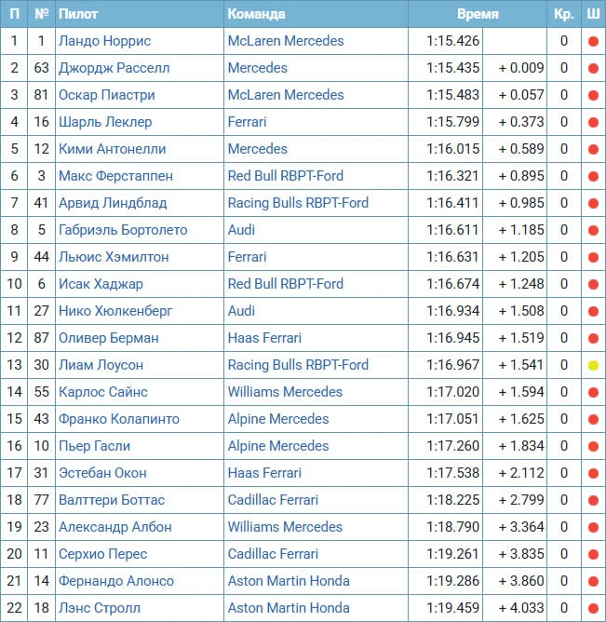Open Оливер Берман link

click(109, 338)
